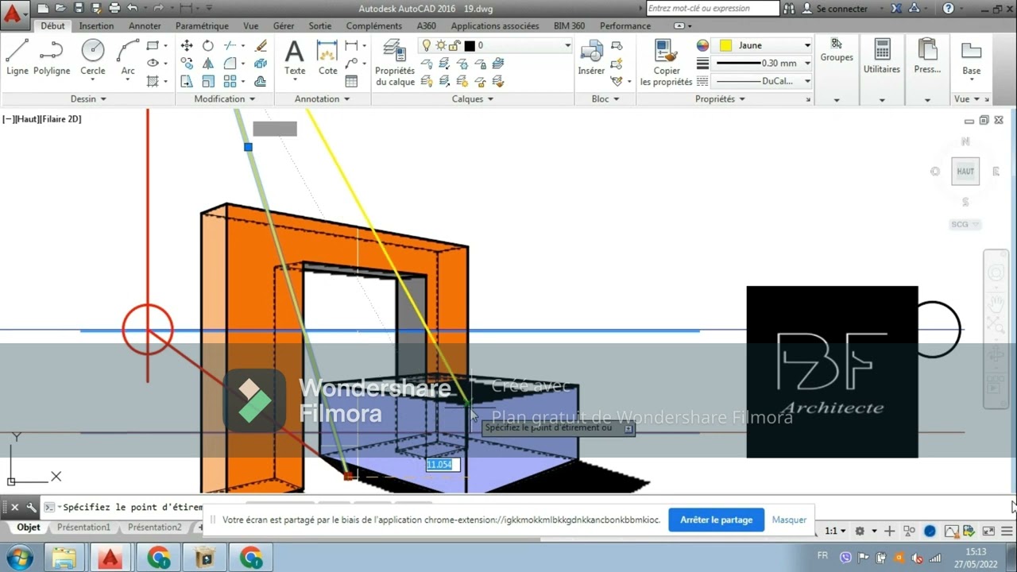
Task: Open the 0.30 mm lineweight dropdown
Action: coord(807,63)
